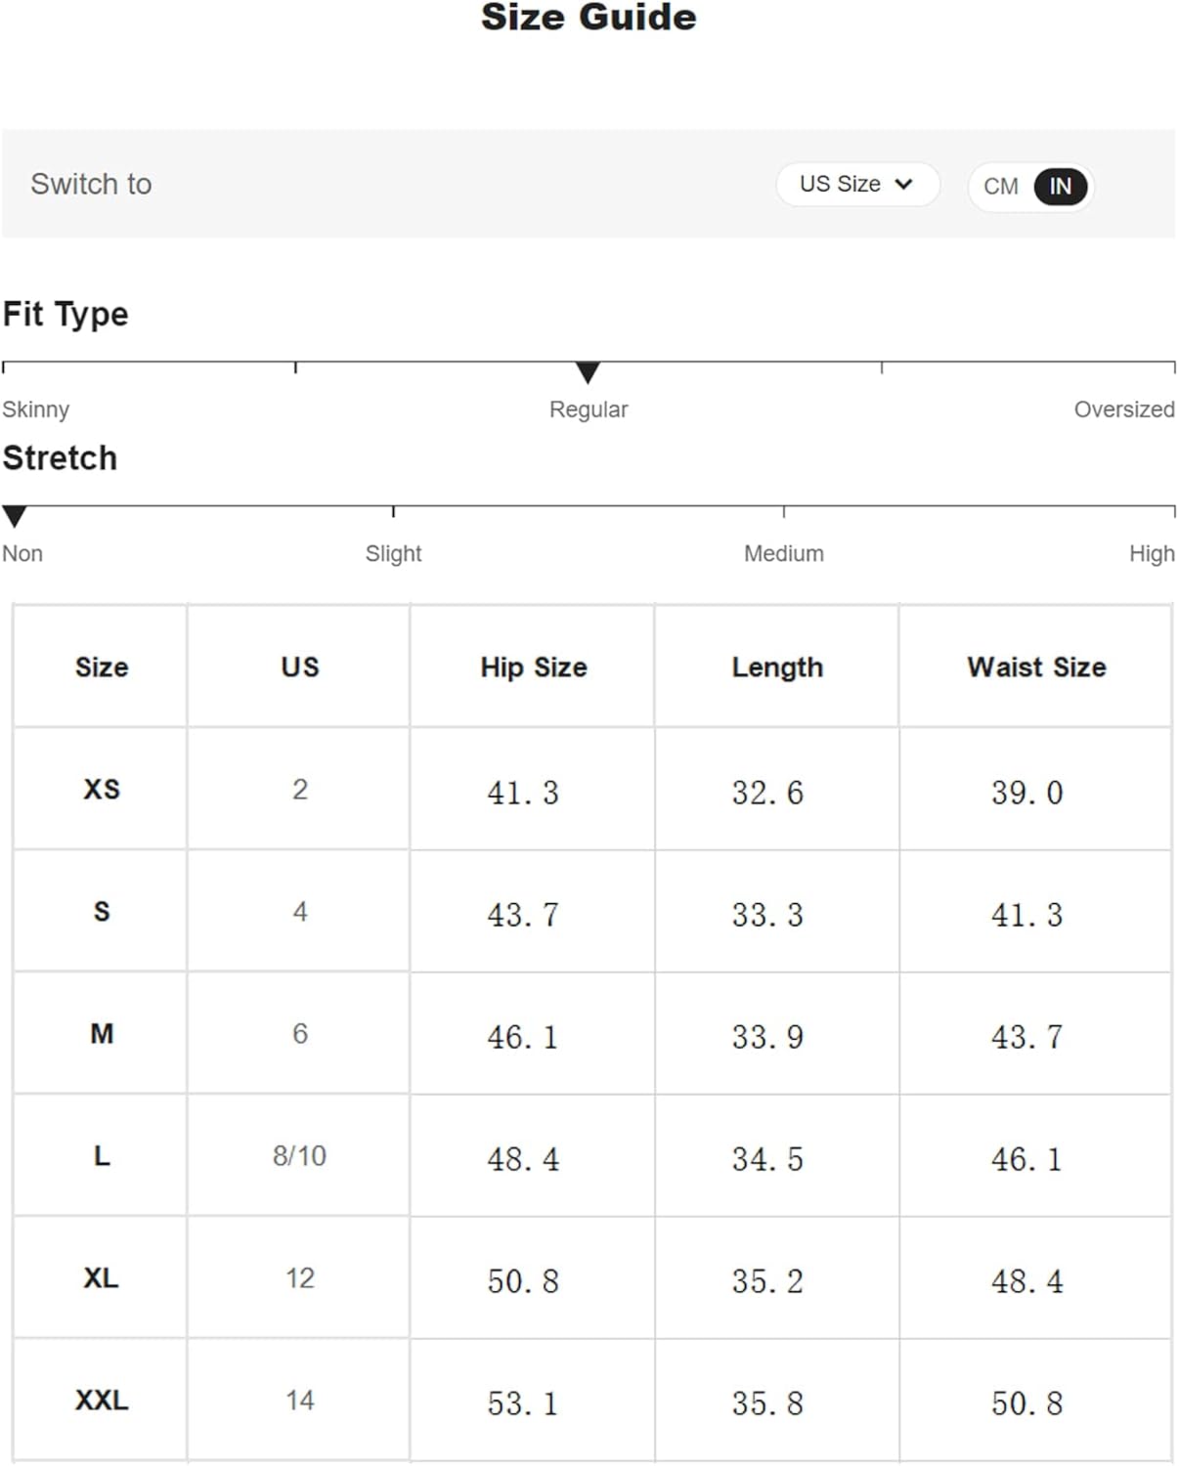Image resolution: width=1179 pixels, height=1466 pixels.
Task: Select the XS size row label
Action: click(x=102, y=789)
